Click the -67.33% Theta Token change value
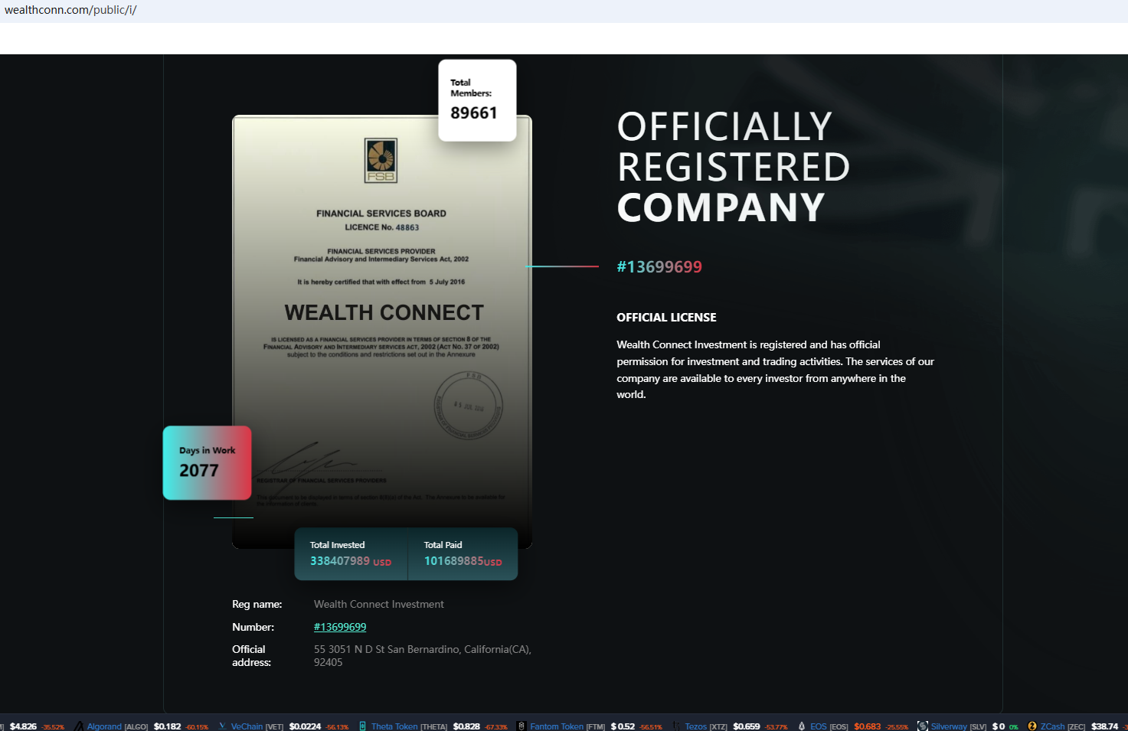The height and width of the screenshot is (731, 1128). 495,726
